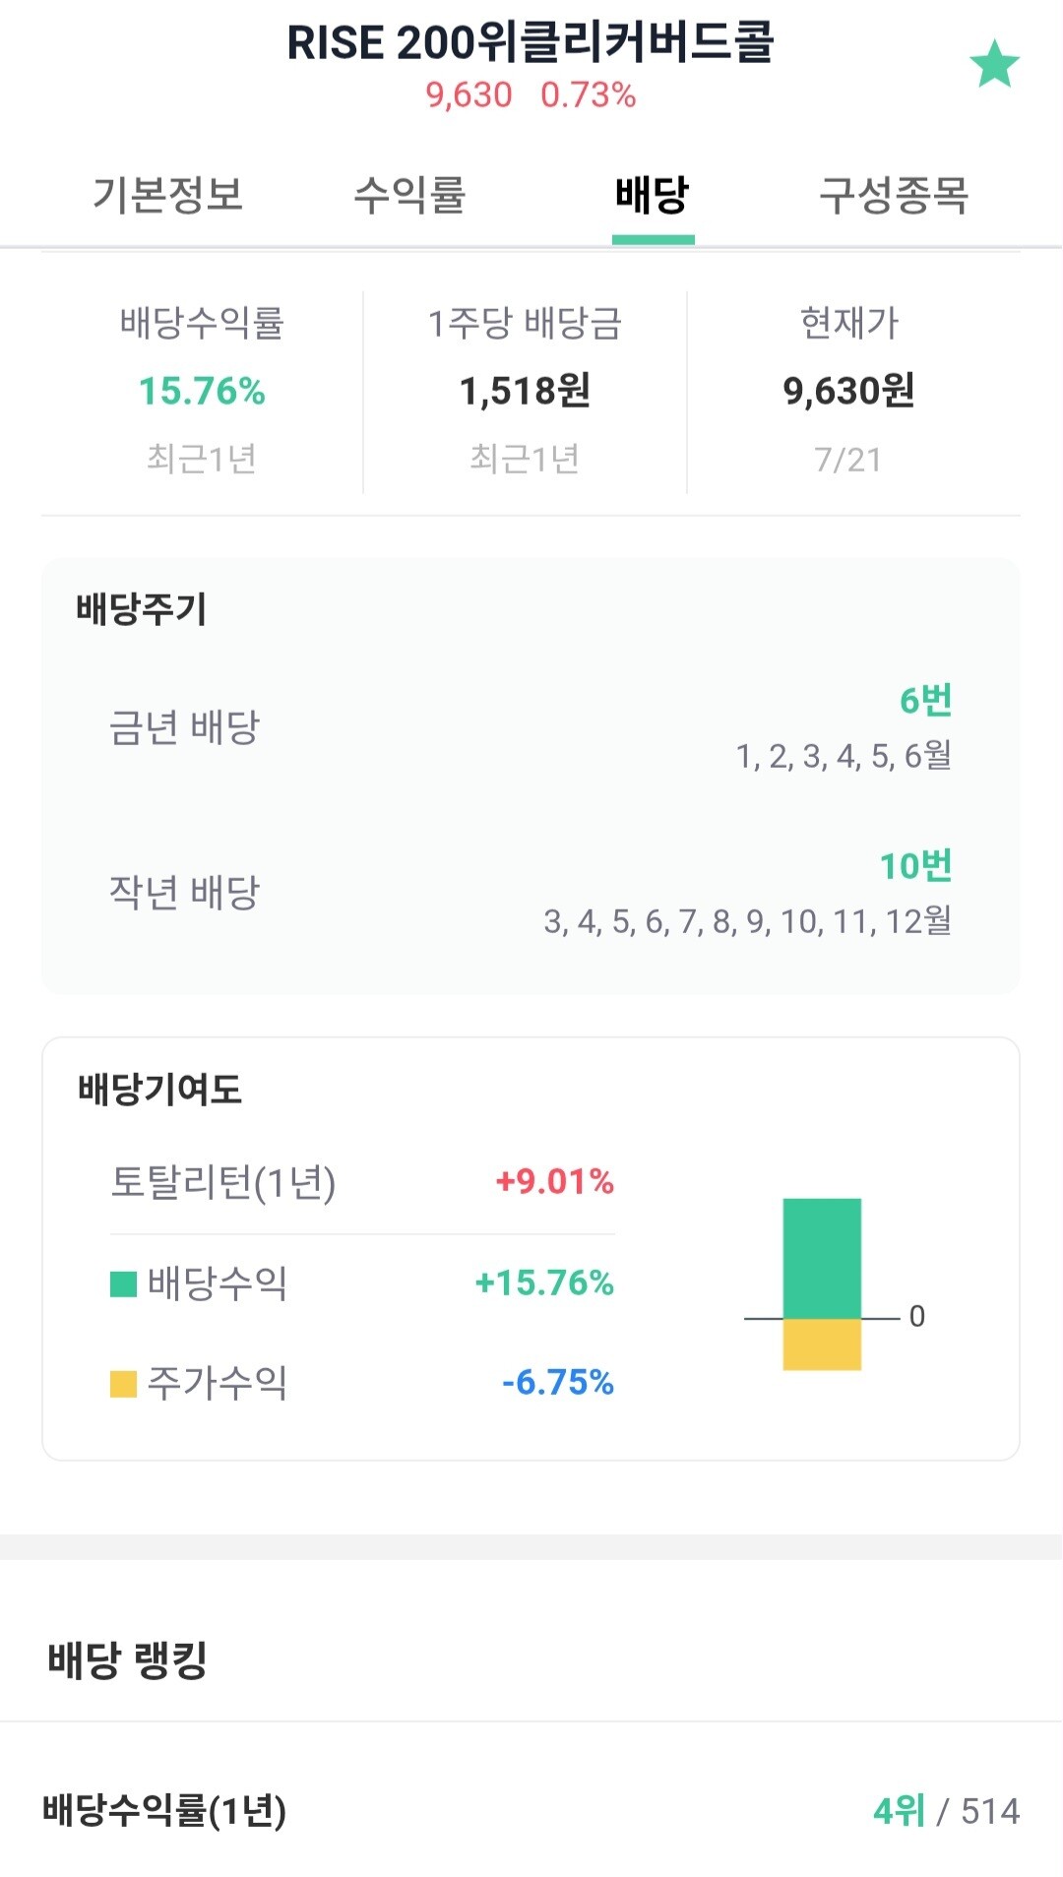Tap the green favorite star icon

pyautogui.click(x=994, y=65)
